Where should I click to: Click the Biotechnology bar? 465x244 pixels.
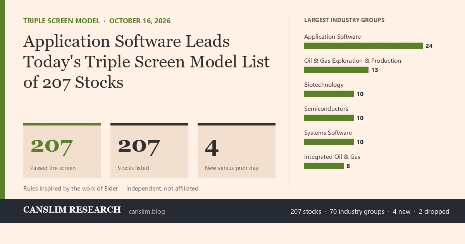point(329,94)
